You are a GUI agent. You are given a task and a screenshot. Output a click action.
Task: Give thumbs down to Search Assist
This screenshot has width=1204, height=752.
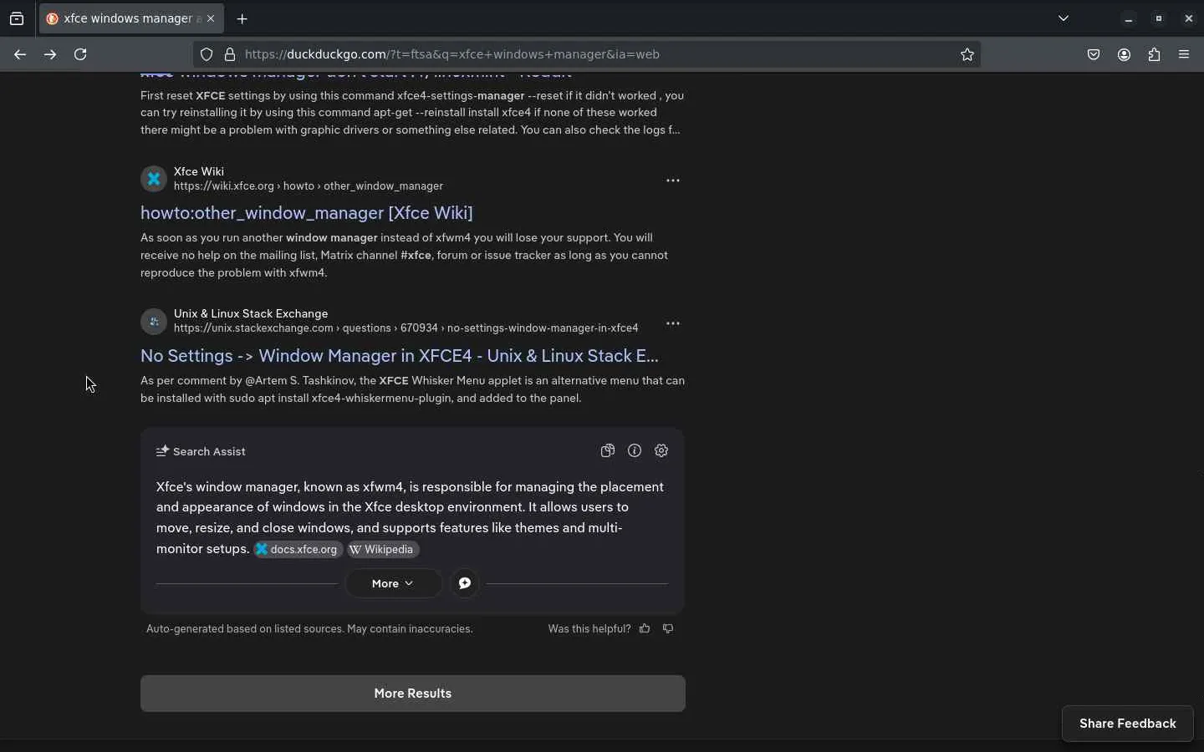[x=668, y=629]
